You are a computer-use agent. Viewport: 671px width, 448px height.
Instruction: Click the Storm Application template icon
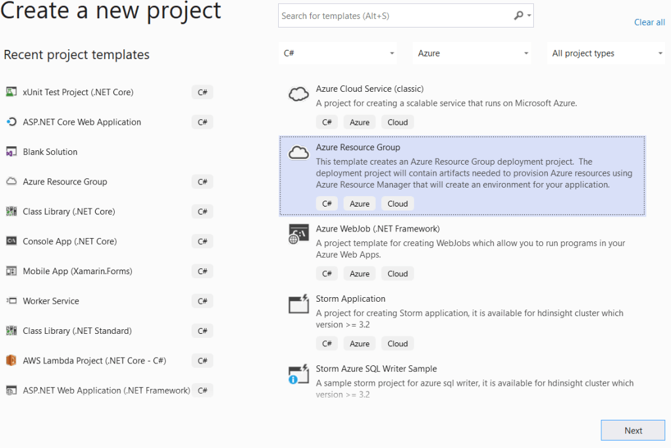coord(298,304)
